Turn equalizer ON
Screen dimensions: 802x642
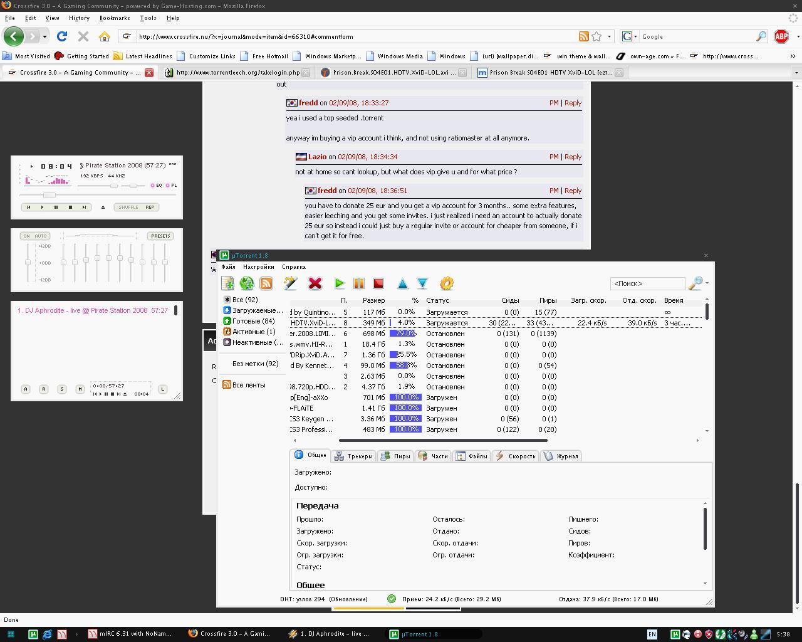click(26, 236)
